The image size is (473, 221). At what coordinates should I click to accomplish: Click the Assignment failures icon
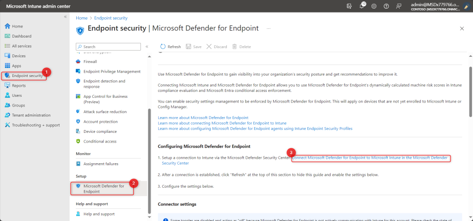pyautogui.click(x=78, y=164)
